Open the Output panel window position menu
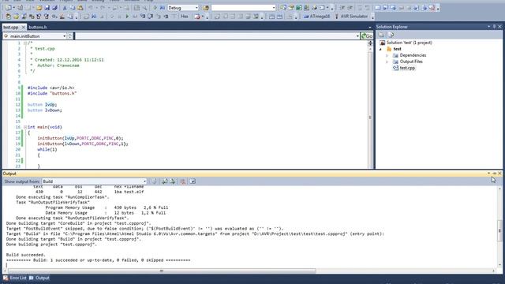This screenshot has width=505, height=284. tap(489, 174)
